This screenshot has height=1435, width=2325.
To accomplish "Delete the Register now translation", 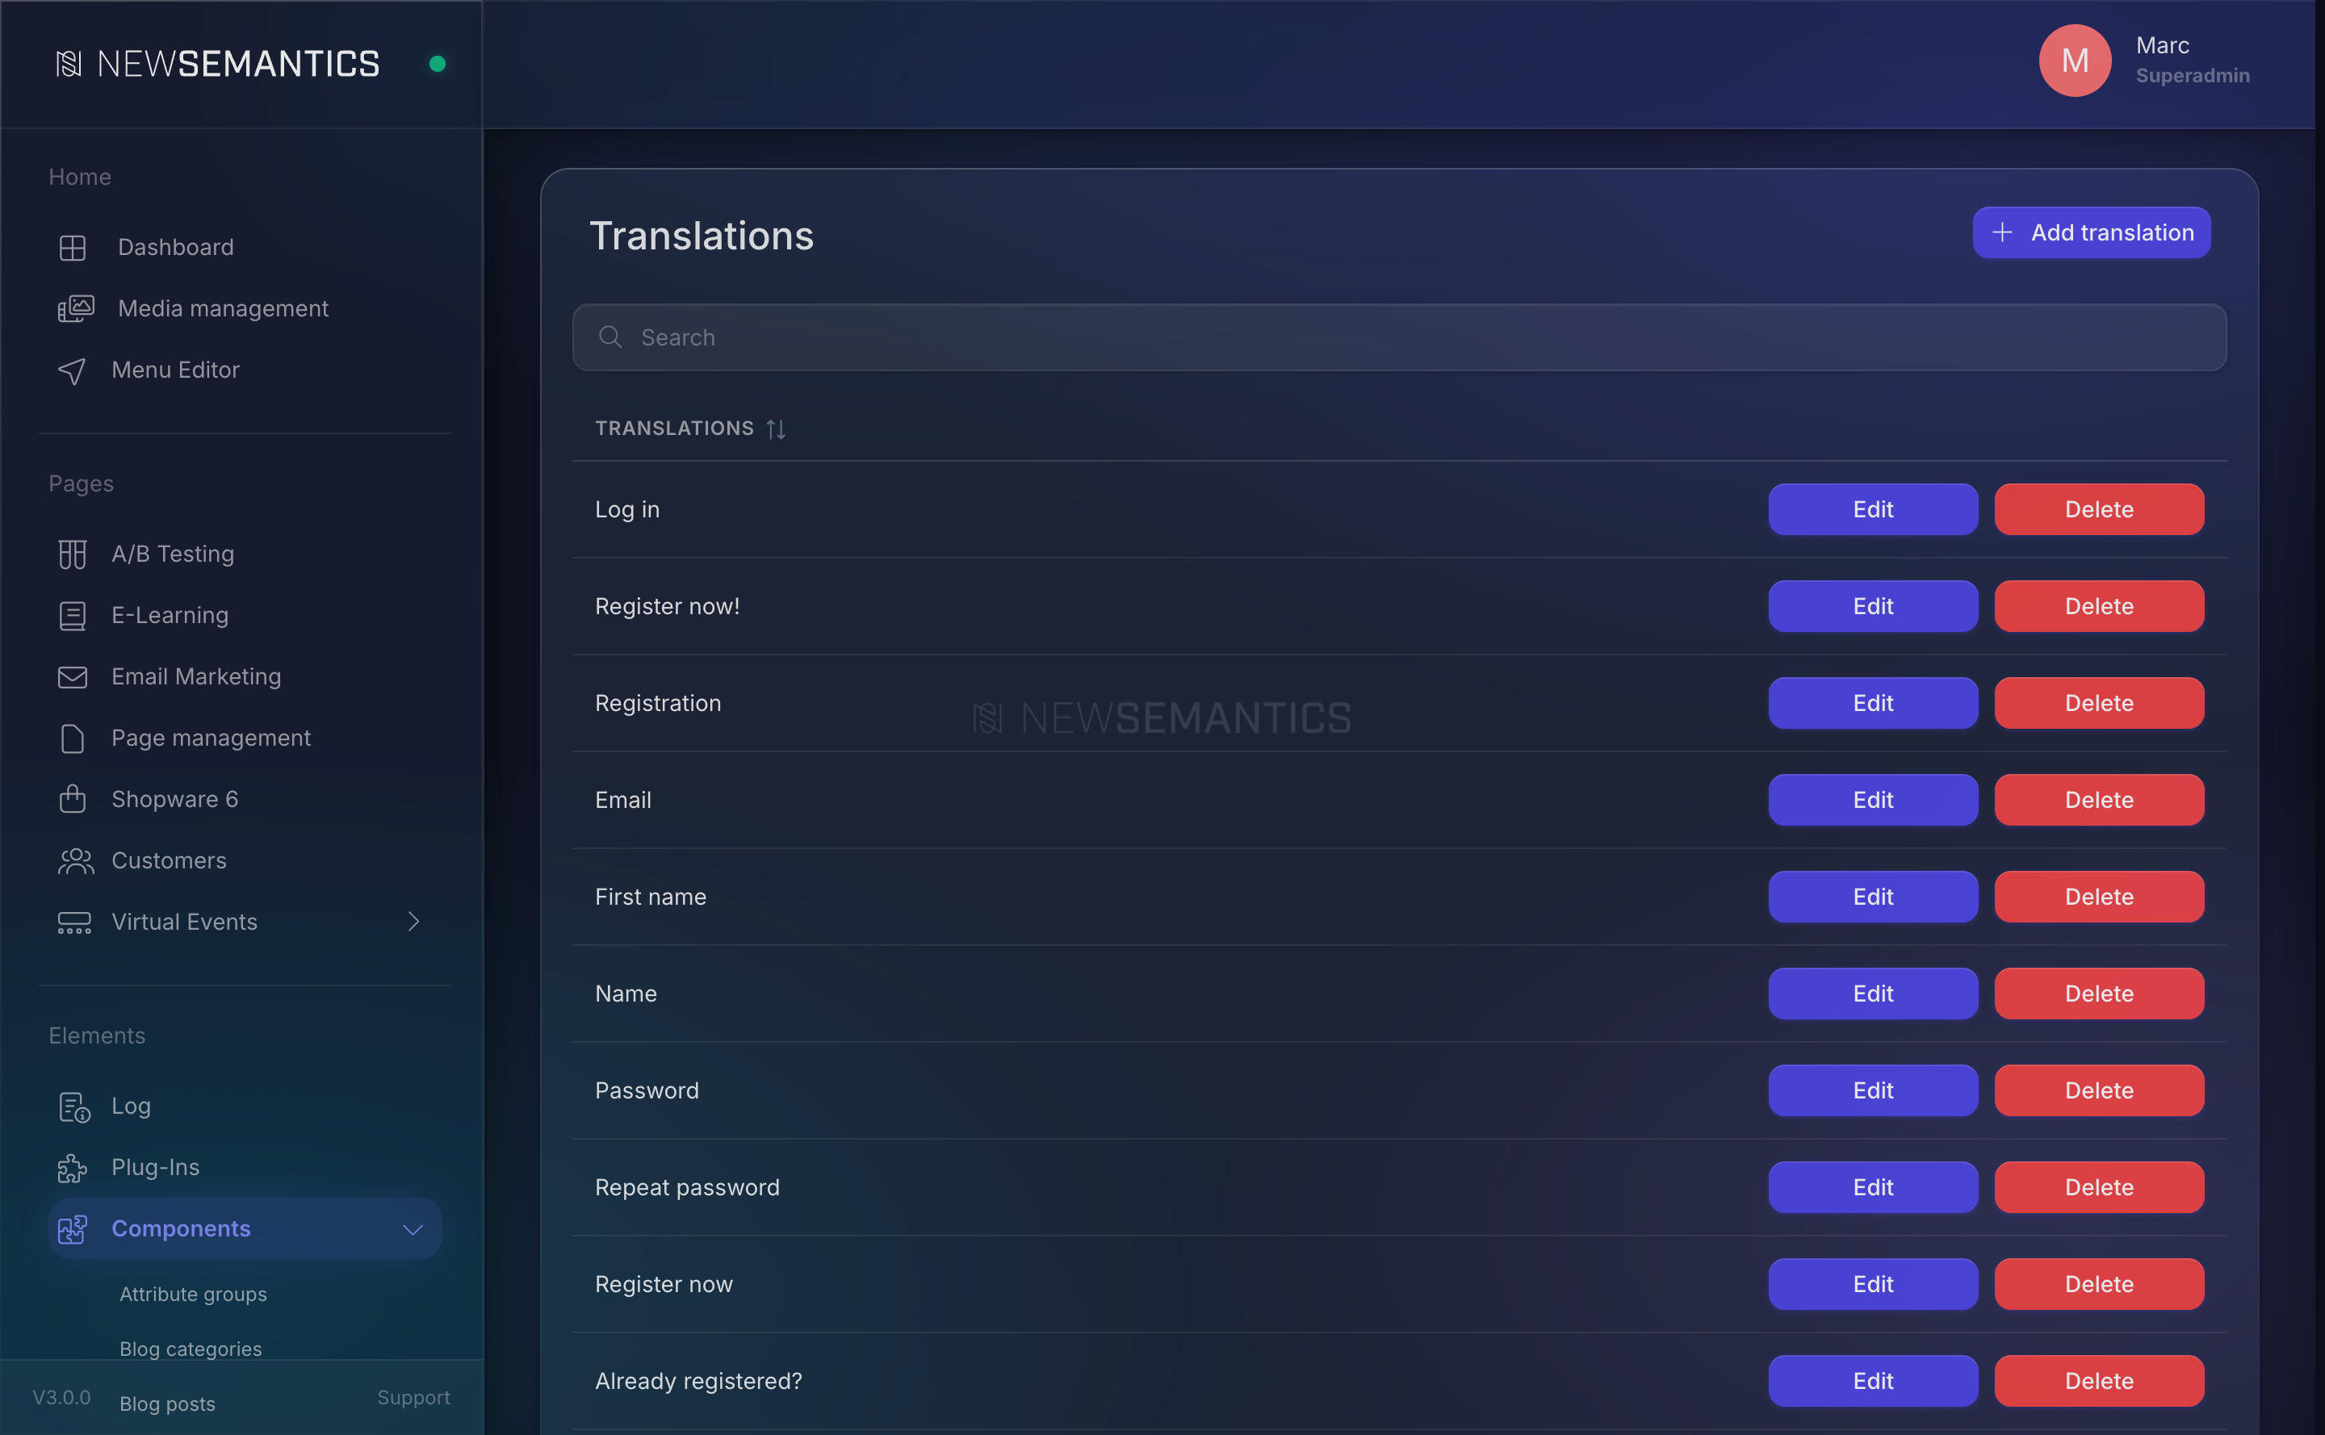I will coord(2099,1284).
